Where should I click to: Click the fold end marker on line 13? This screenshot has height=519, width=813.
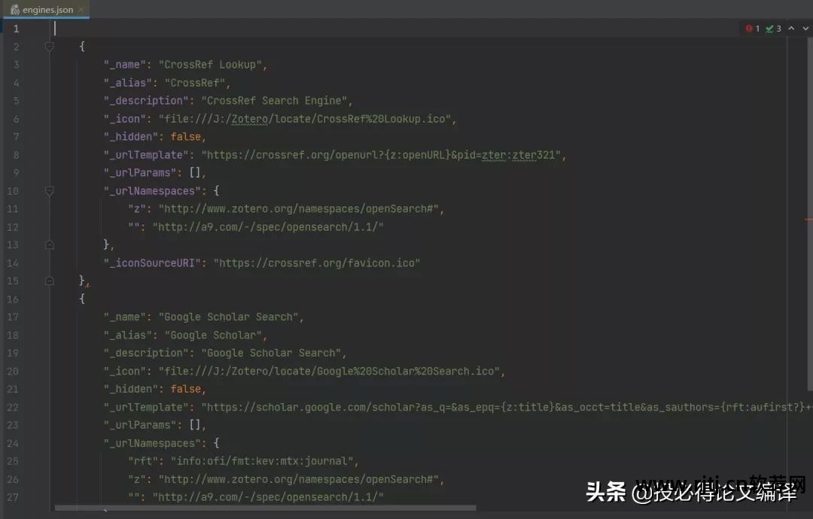[50, 244]
